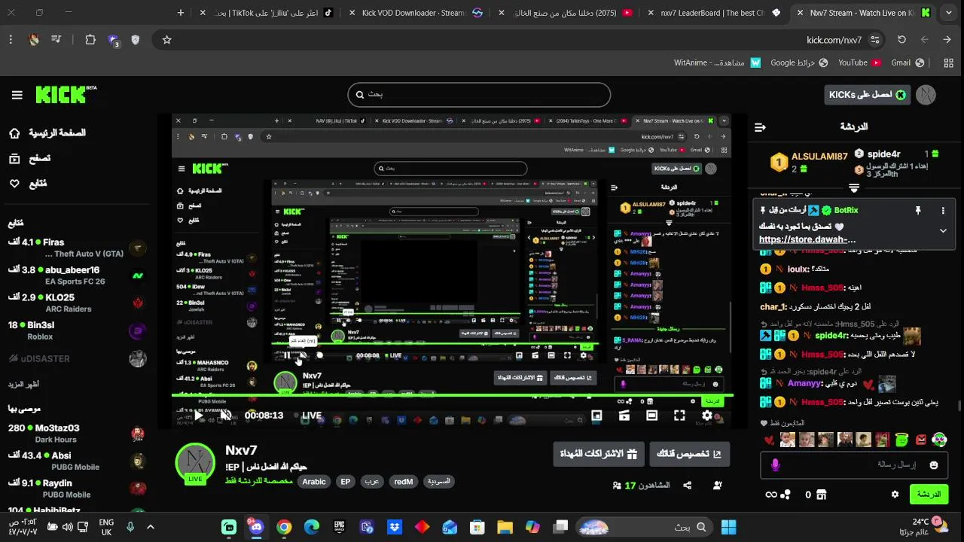
Task: Expand the show more followed channels link
Action: (24, 384)
